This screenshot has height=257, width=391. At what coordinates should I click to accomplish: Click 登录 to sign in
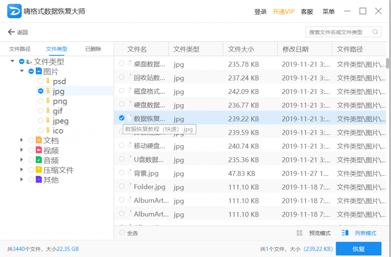(260, 11)
